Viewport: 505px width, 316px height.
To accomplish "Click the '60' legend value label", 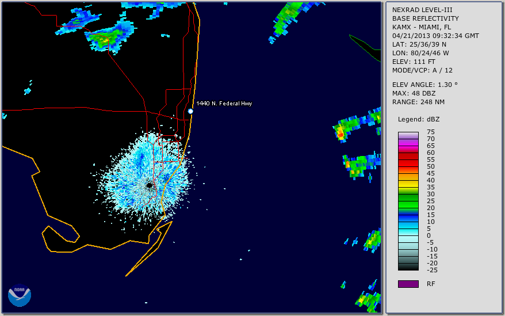I will [431, 153].
